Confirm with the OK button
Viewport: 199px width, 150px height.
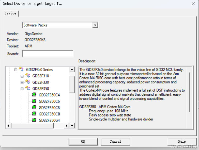[x=83, y=142]
